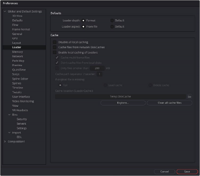Click the Cancel button
The height and width of the screenshot is (176, 200).
click(x=165, y=172)
